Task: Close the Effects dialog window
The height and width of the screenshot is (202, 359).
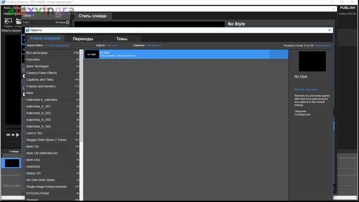Action: pyautogui.click(x=329, y=30)
